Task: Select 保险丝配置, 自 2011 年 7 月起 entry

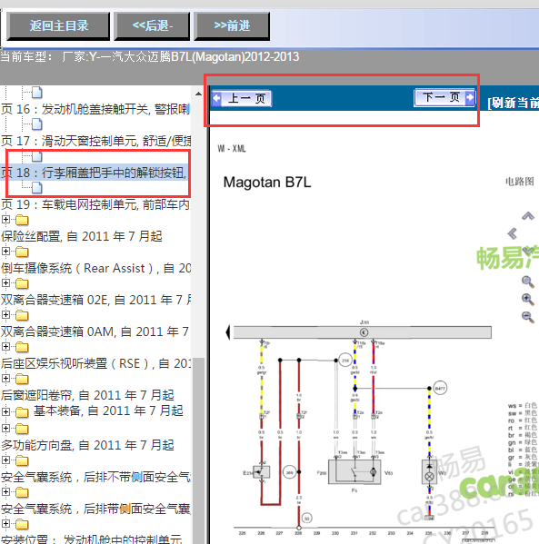Action: pos(82,237)
